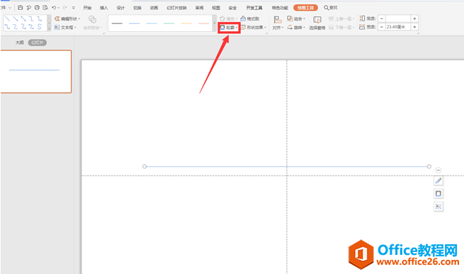Apply the dark gray line style
The height and width of the screenshot is (274, 464).
117,23
